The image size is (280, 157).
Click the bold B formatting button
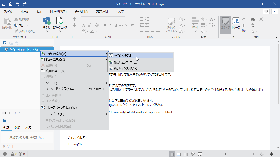105,25
